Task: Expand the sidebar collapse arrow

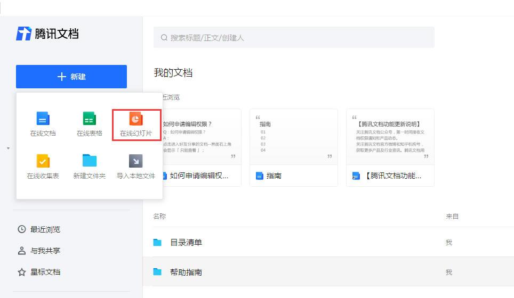Action: pyautogui.click(x=8, y=148)
